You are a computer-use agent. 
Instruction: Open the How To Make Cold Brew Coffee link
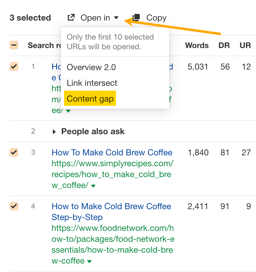(x=112, y=153)
